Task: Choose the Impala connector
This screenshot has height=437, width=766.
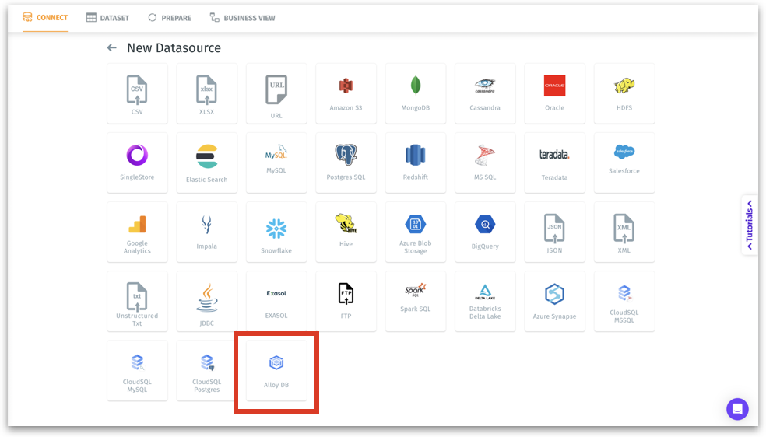Action: 206,232
